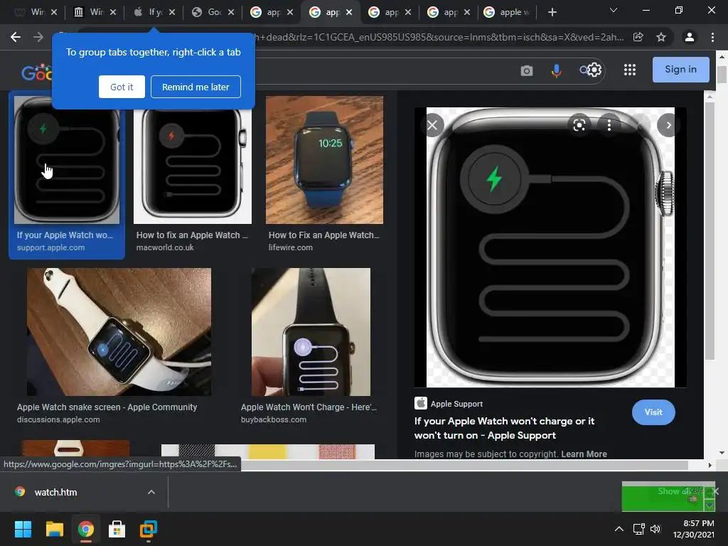
Task: Go forward in browser history
Action: click(38, 37)
